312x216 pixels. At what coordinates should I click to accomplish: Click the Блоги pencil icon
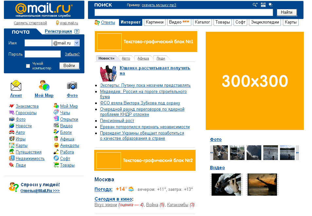point(56,132)
